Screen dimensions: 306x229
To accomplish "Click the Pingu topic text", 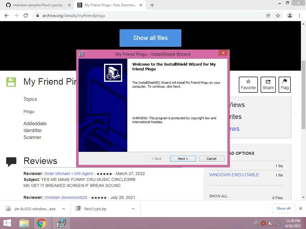I will coord(29,112).
